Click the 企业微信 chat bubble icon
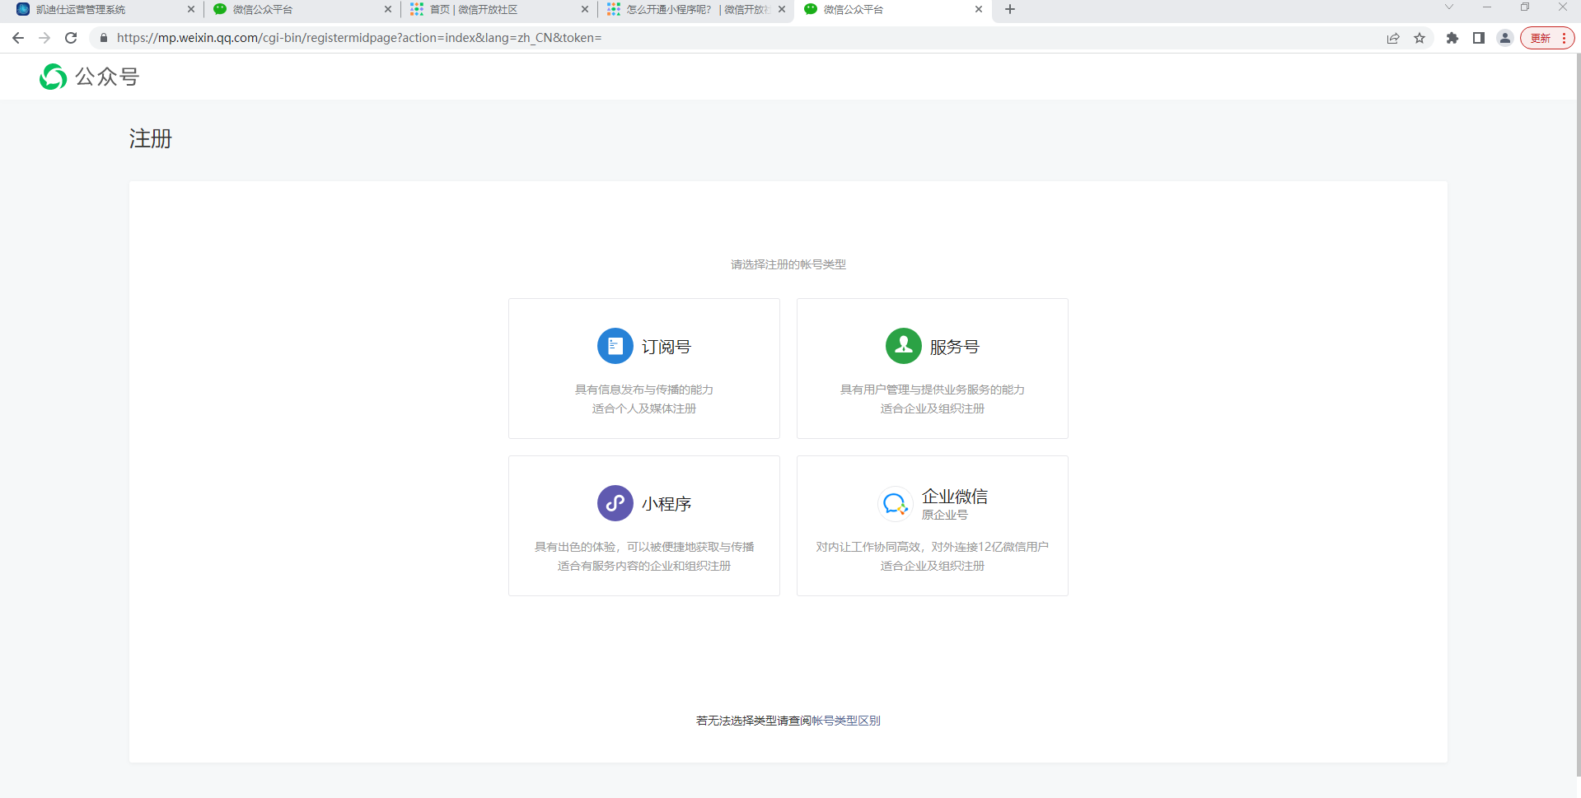The height and width of the screenshot is (798, 1581). (x=895, y=503)
